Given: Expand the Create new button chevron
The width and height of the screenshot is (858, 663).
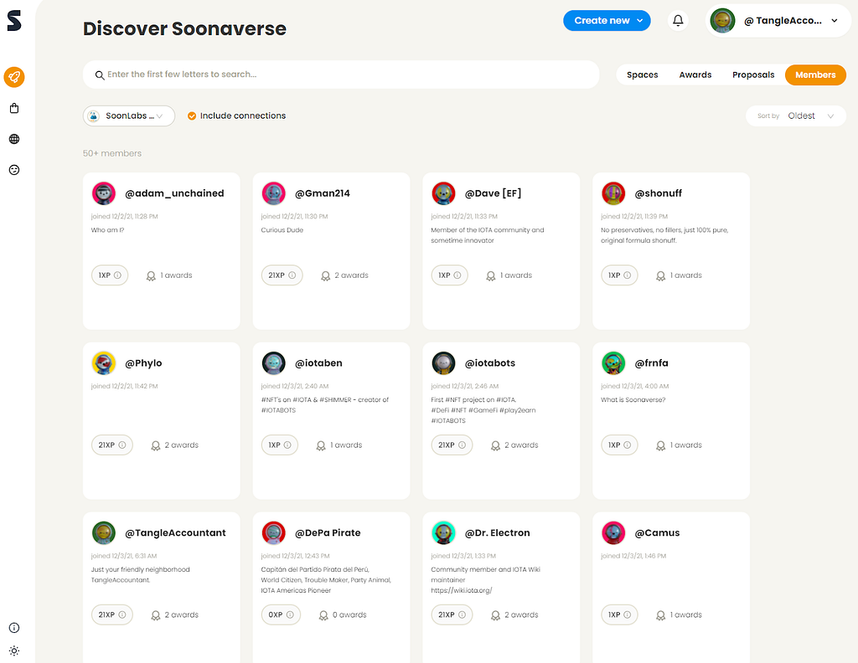Looking at the screenshot, I should (639, 21).
